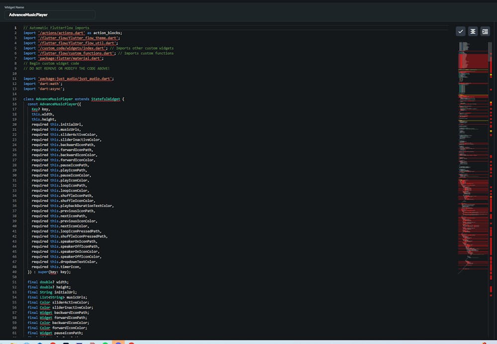Click the 'required this.loopIconPath,' line
This screenshot has width=497, height=344.
point(59,185)
